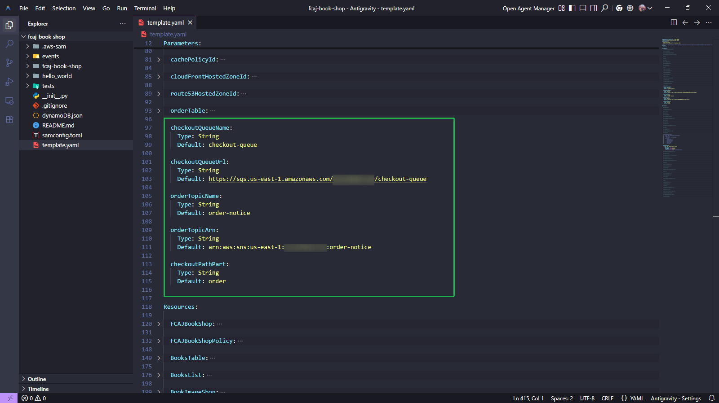Click the editor vertical scrollbar
The image size is (719, 403).
[716, 215]
